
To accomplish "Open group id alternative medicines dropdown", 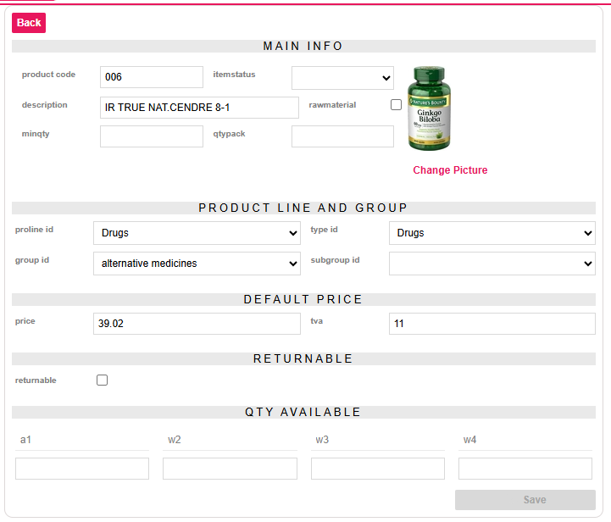I will [x=197, y=264].
